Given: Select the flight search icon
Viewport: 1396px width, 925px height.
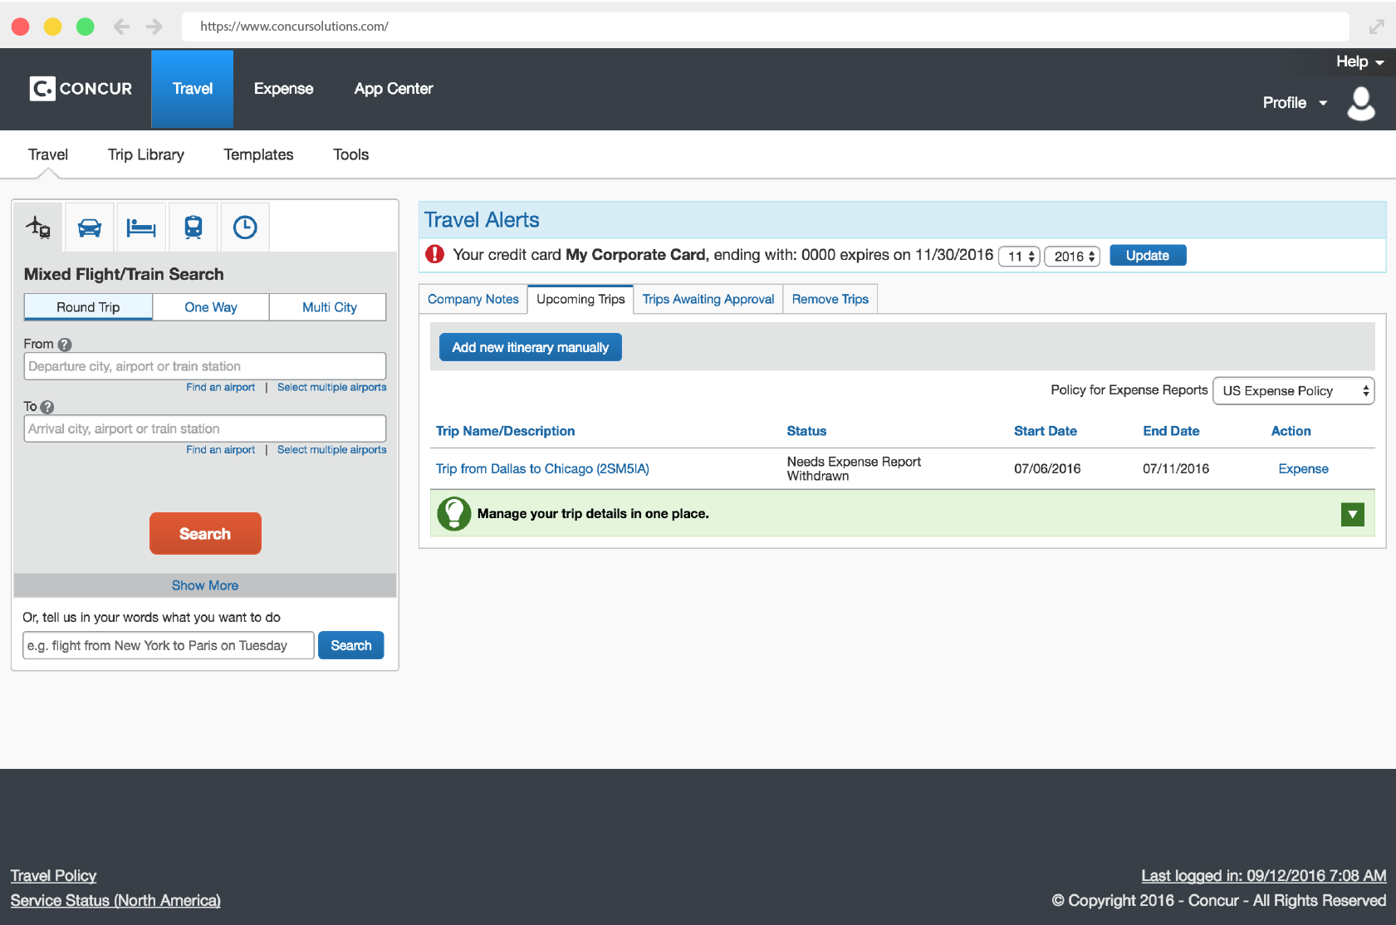Looking at the screenshot, I should pos(37,227).
